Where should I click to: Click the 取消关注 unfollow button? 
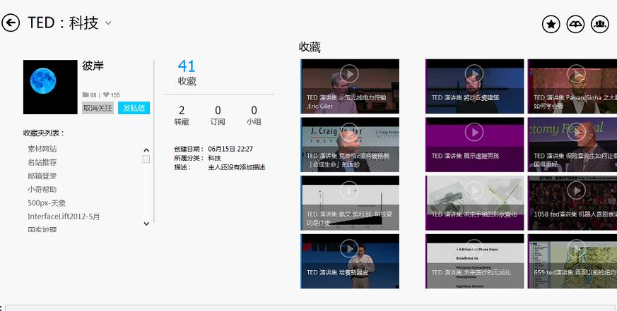pos(98,108)
